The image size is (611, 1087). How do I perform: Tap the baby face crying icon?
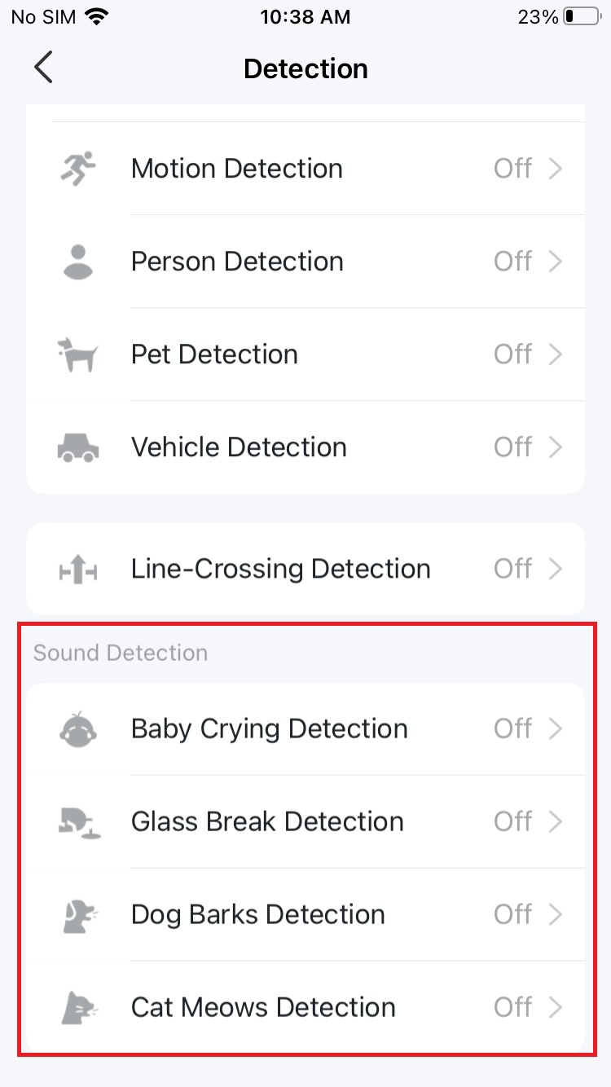click(78, 728)
